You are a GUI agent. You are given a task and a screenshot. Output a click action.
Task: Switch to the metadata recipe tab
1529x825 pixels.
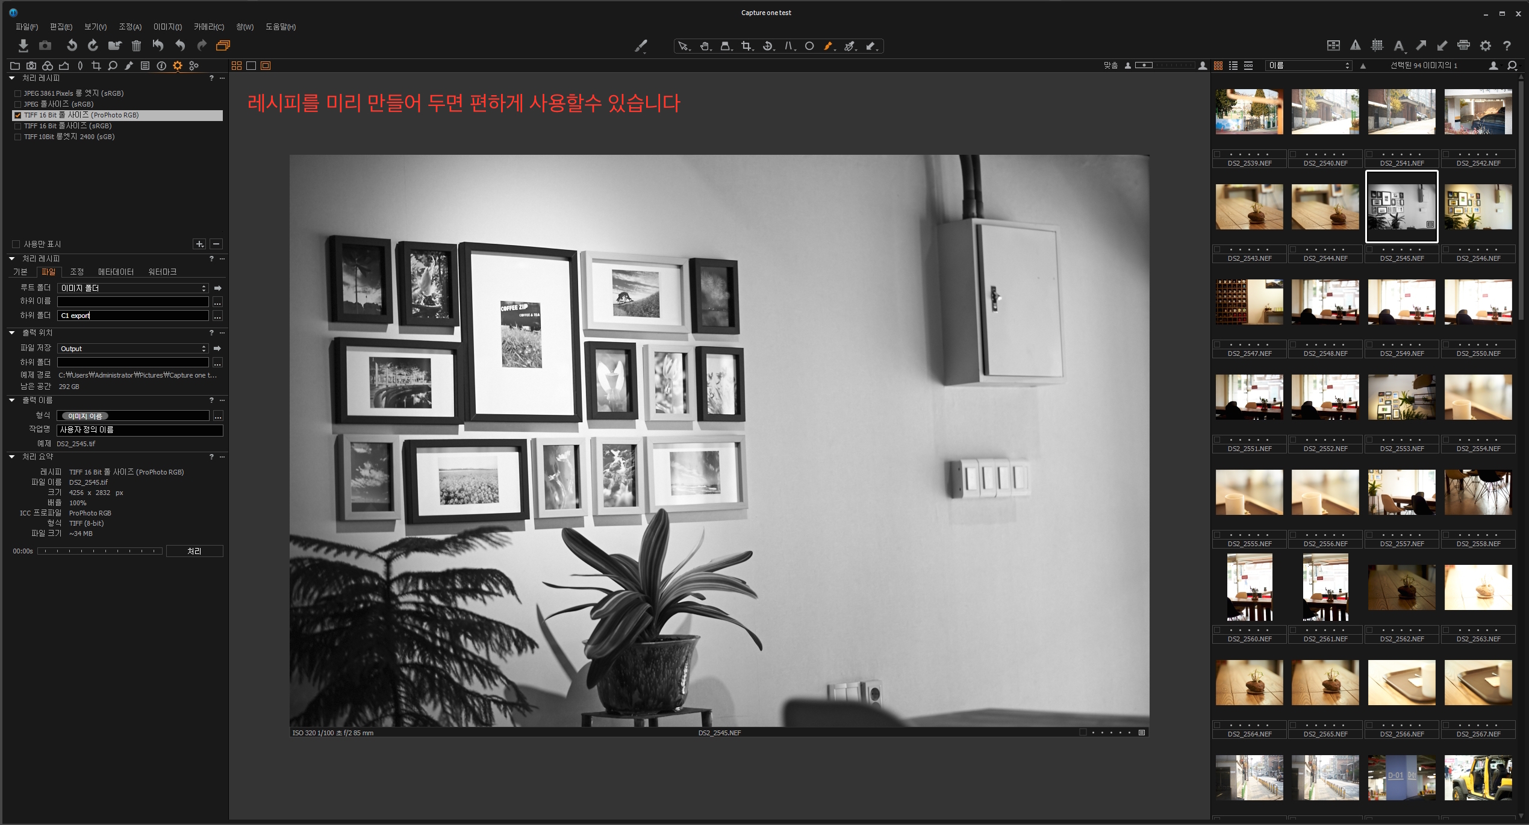pyautogui.click(x=116, y=272)
